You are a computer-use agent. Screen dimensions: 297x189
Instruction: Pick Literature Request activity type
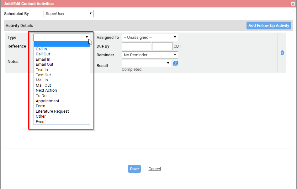(x=62, y=111)
